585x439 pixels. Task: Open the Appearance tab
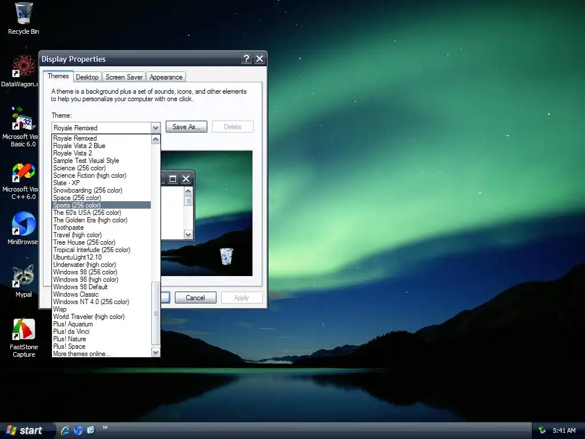[x=166, y=77]
